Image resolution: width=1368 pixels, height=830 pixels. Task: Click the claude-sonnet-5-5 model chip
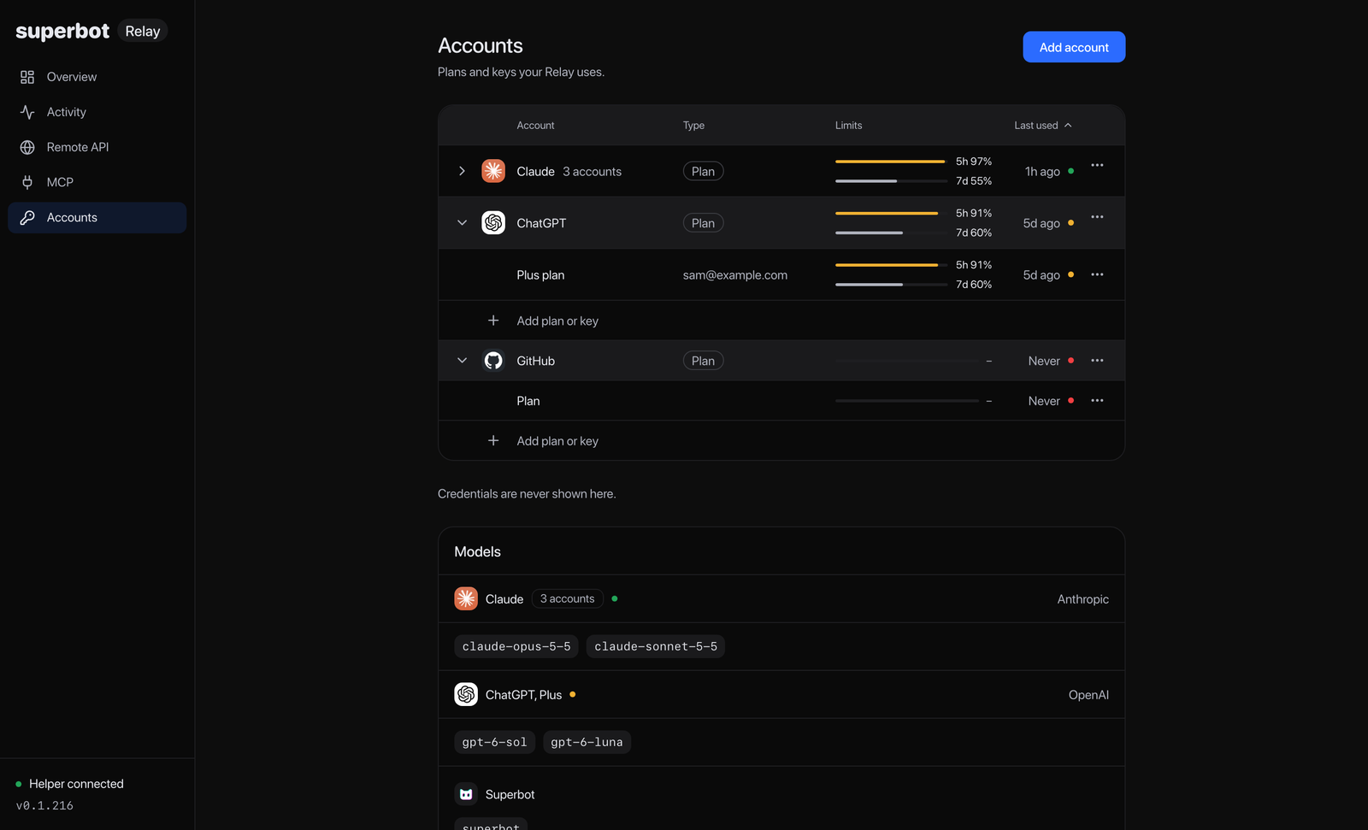point(656,646)
